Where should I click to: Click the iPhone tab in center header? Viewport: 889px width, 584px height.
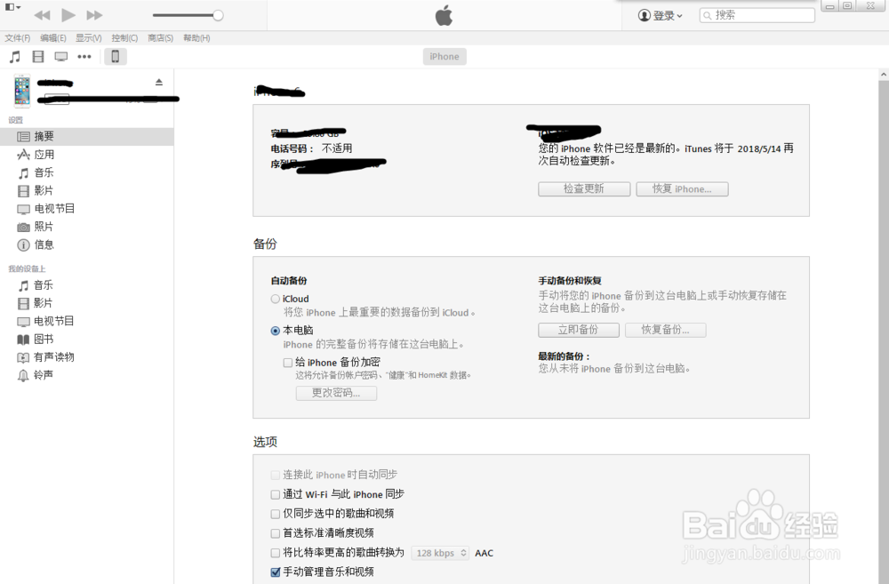[x=444, y=57]
